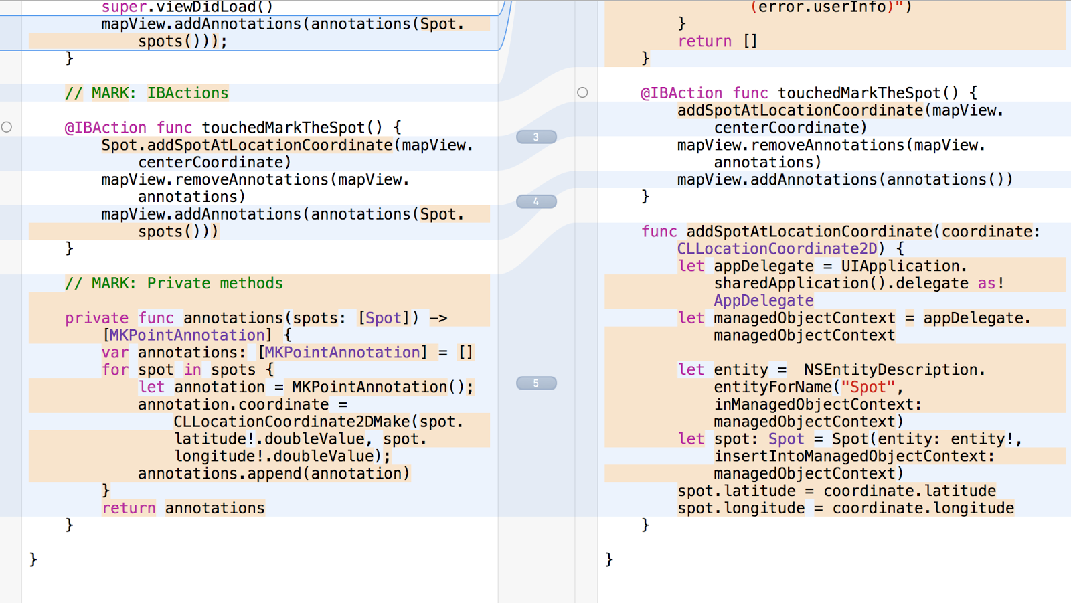Image resolution: width=1071 pixels, height=603 pixels.
Task: Click the connection circle beside the right editor's IBAction
Action: (582, 92)
